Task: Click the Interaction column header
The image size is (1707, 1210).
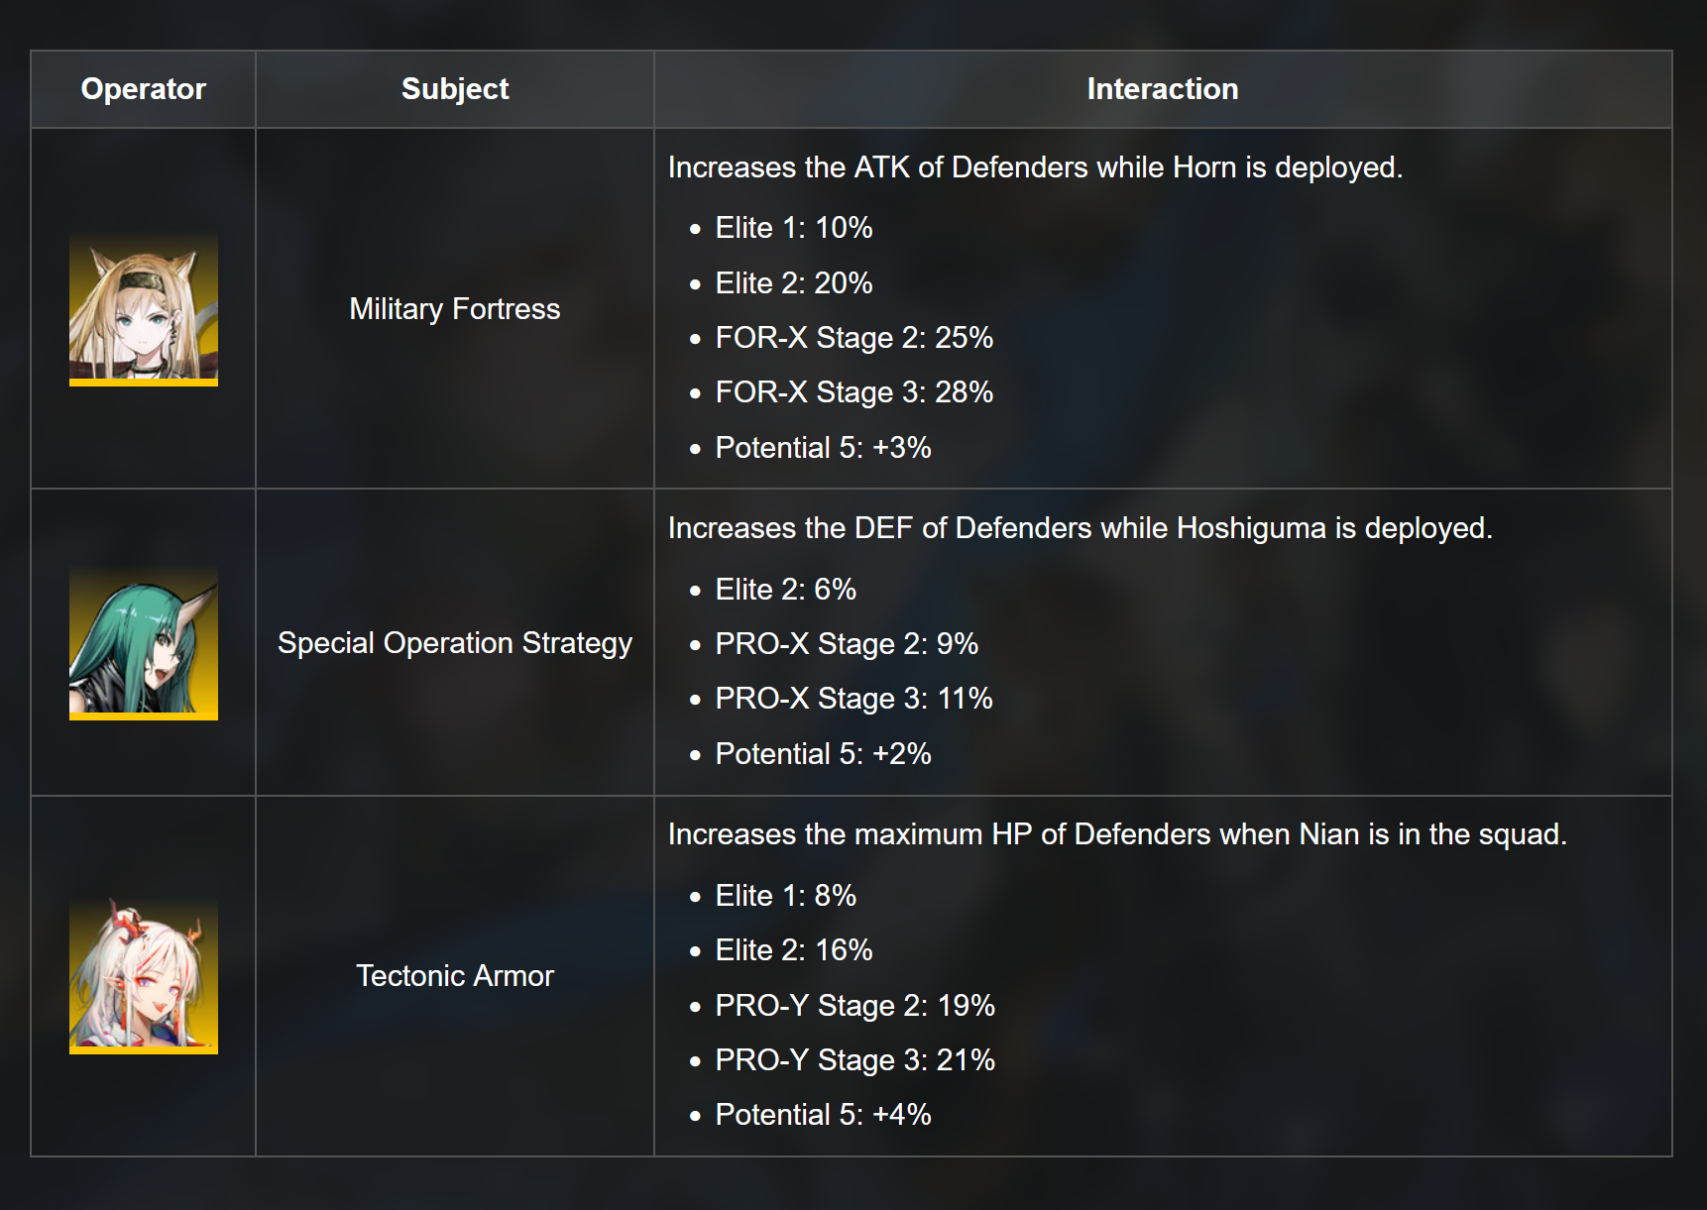Action: (1163, 89)
